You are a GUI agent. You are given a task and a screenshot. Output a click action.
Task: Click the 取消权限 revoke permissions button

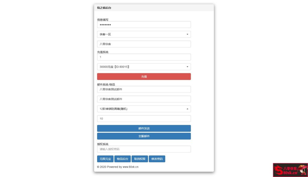coord(140,159)
